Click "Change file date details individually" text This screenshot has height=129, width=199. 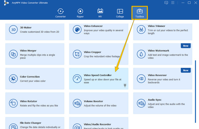tap(40, 127)
